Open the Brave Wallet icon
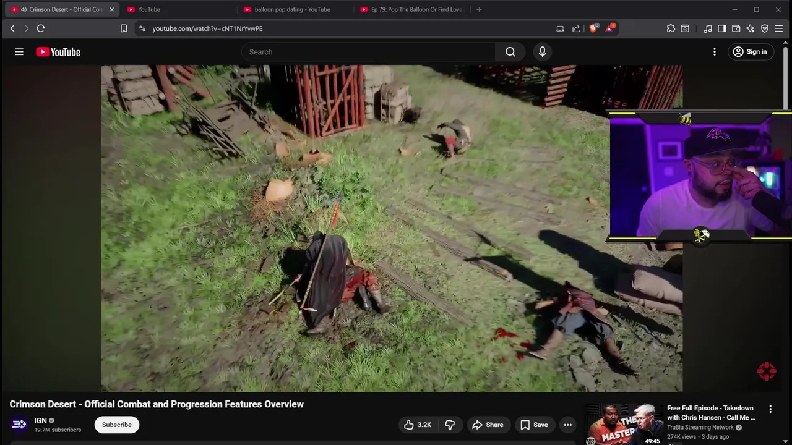The height and width of the screenshot is (445, 792). (736, 28)
